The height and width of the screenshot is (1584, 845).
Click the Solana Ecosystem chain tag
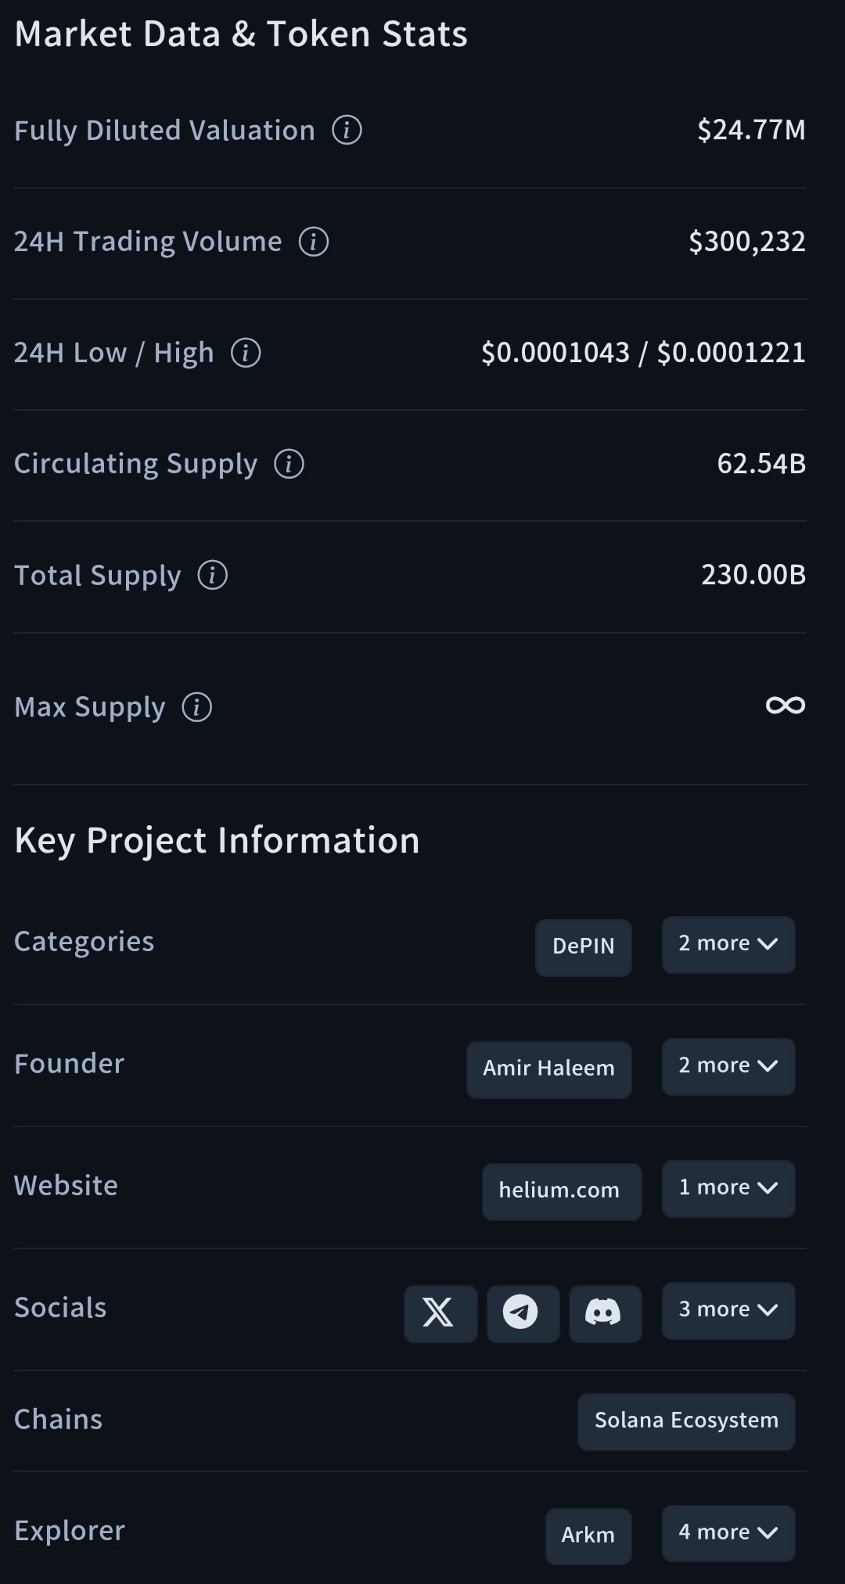coord(686,1421)
